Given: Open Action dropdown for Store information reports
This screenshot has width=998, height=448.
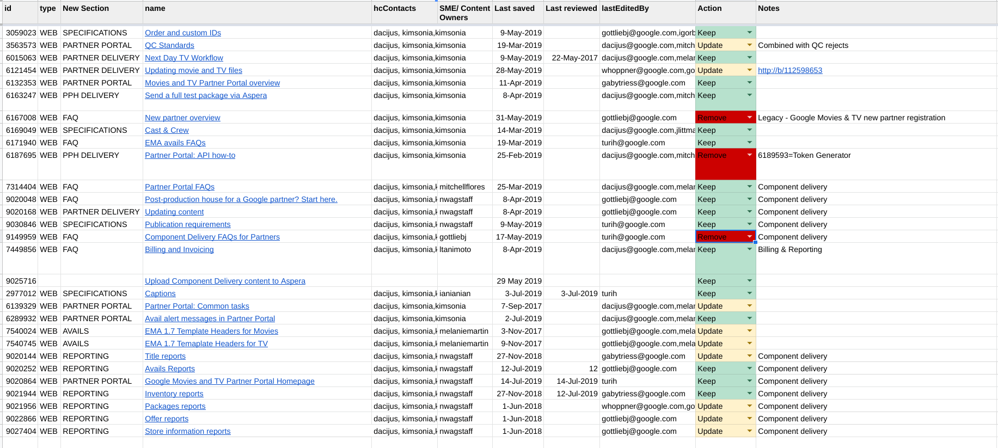Looking at the screenshot, I should 749,431.
